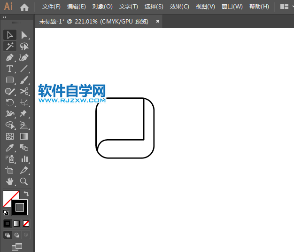Reset to default fill and stroke
The height and width of the screenshot is (252, 294).
[x=6, y=213]
